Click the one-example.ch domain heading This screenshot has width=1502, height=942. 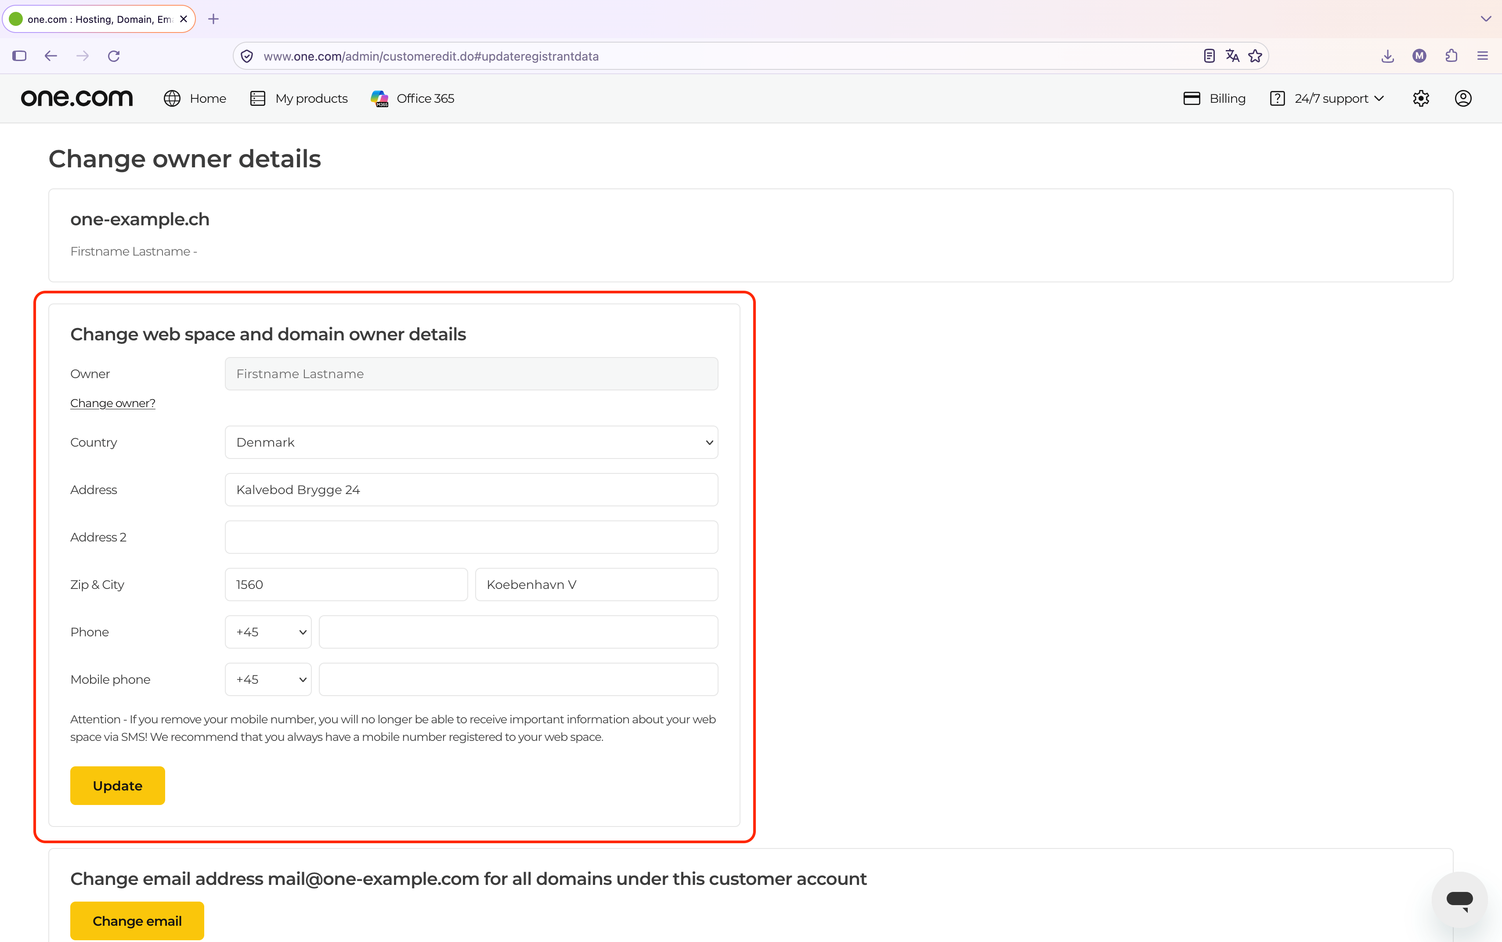click(140, 219)
